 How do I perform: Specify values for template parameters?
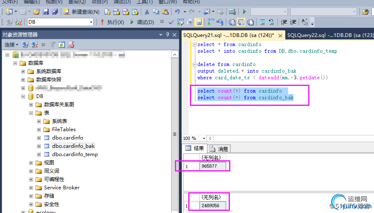click(x=304, y=22)
